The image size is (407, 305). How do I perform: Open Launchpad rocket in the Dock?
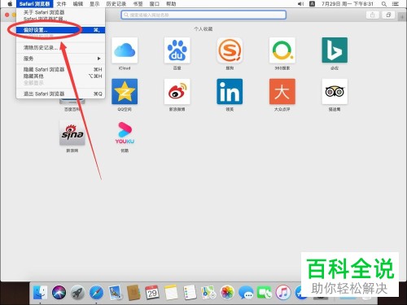pos(77,293)
